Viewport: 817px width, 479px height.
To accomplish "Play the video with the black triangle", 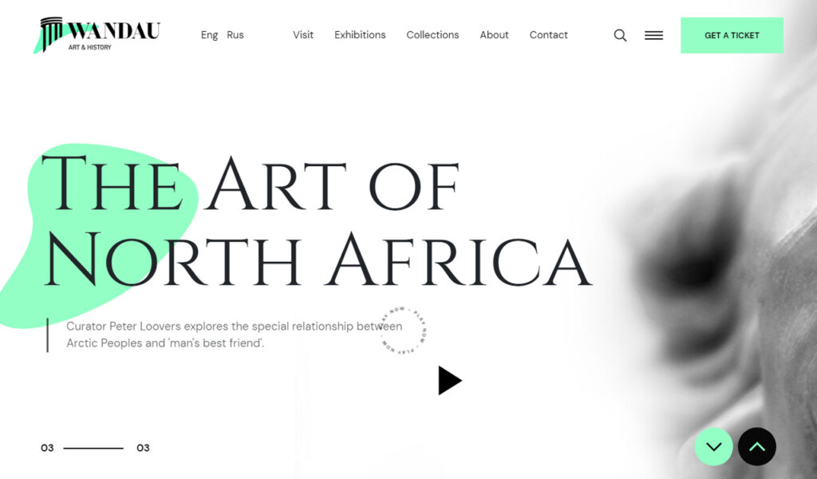I will tap(450, 381).
